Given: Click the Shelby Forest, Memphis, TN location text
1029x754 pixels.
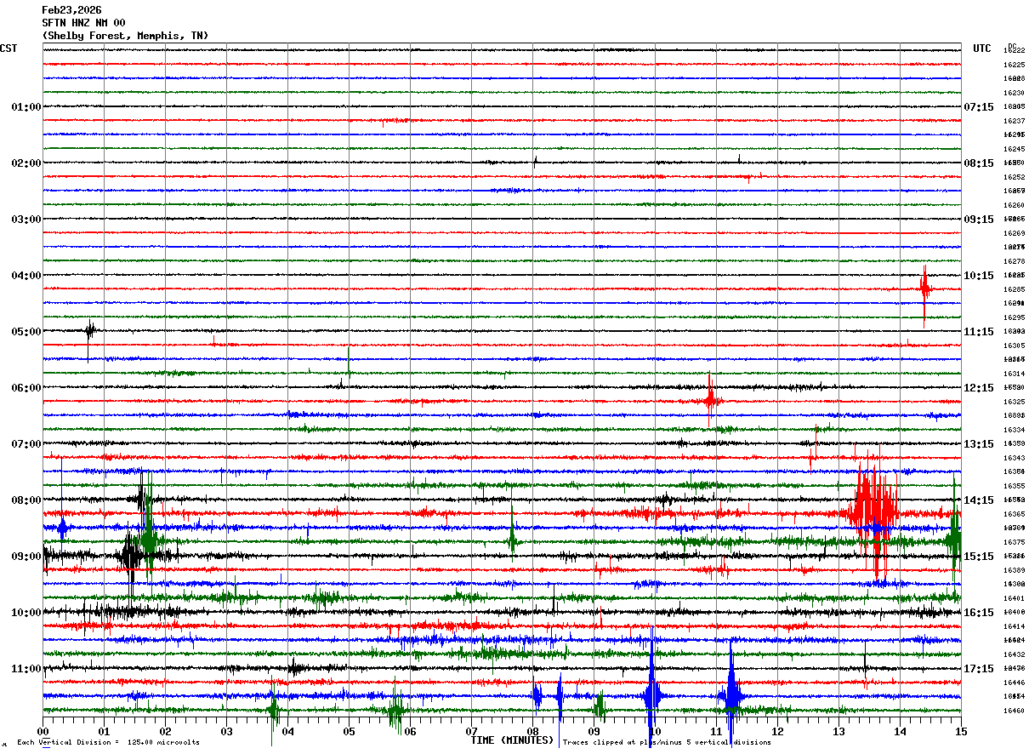Looking at the screenshot, I should (125, 36).
